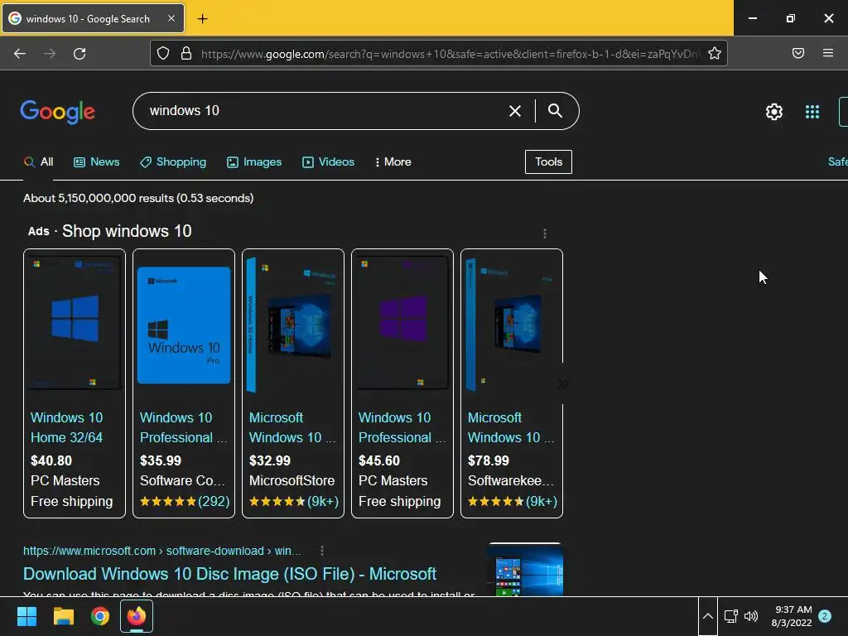Click the forward navigation arrow
848x636 pixels.
click(50, 54)
